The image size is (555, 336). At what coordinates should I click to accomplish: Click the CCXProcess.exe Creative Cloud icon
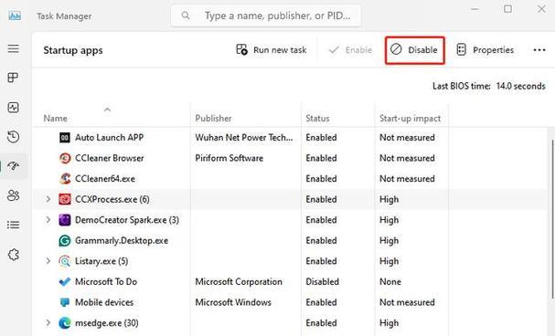point(64,199)
